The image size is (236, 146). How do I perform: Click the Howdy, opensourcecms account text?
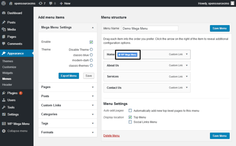(x=214, y=3)
